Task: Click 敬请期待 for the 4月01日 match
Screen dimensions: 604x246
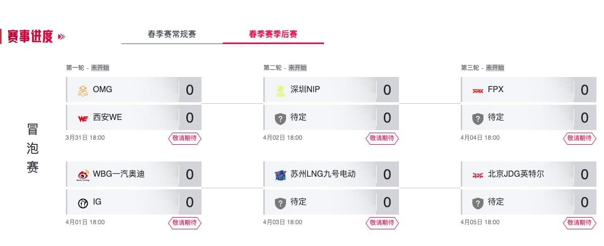Action: [184, 223]
